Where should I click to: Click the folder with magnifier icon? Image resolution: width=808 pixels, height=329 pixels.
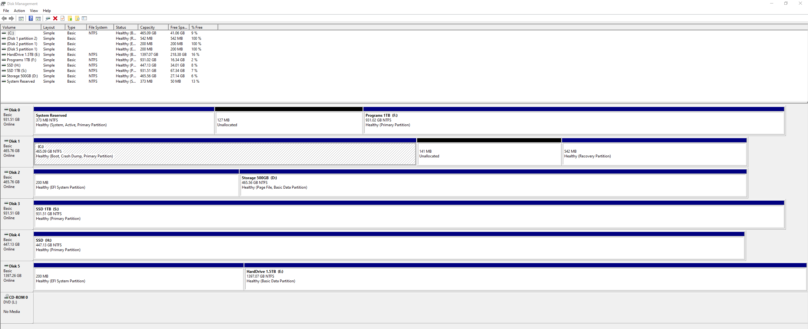tap(77, 18)
